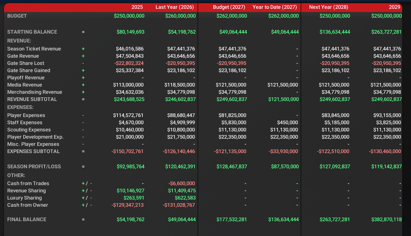This screenshot has width=411, height=236.
Task: Select the $87,570,000 season profit value
Action: click(283, 167)
